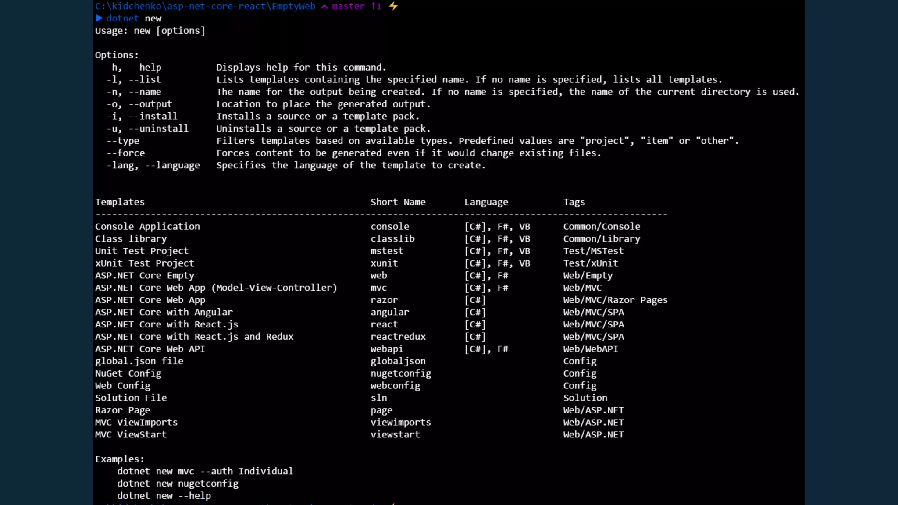Click the commits-ahead arrow indicator after master
This screenshot has width=898, height=505.
(x=376, y=6)
